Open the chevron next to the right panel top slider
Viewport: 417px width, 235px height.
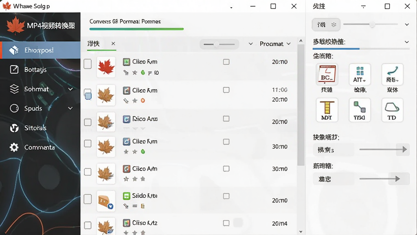pos(407,24)
